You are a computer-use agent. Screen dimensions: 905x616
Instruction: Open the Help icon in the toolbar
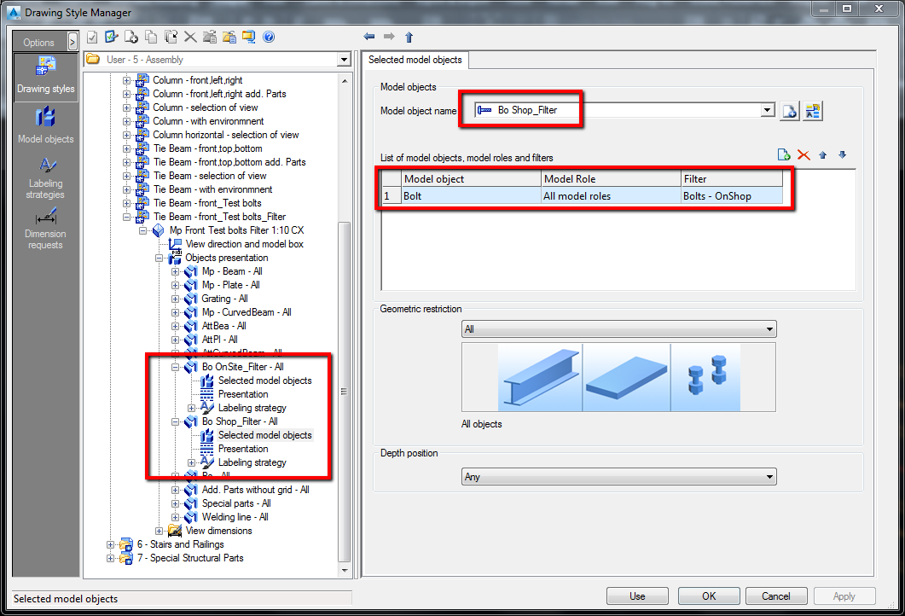coord(270,37)
